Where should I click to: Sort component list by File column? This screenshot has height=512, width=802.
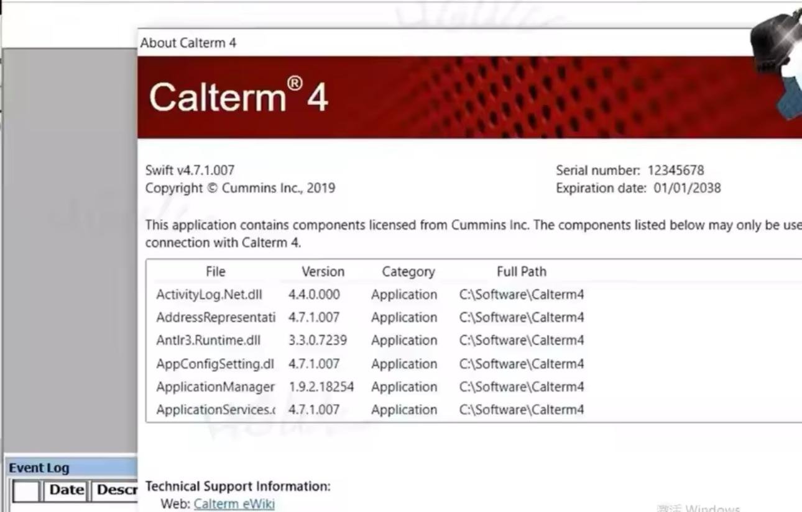click(x=215, y=272)
